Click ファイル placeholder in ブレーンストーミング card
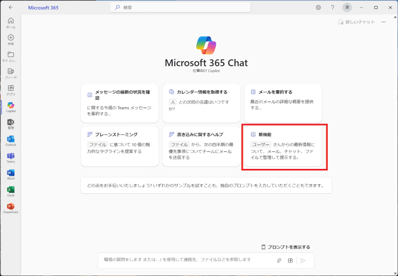 coord(98,144)
